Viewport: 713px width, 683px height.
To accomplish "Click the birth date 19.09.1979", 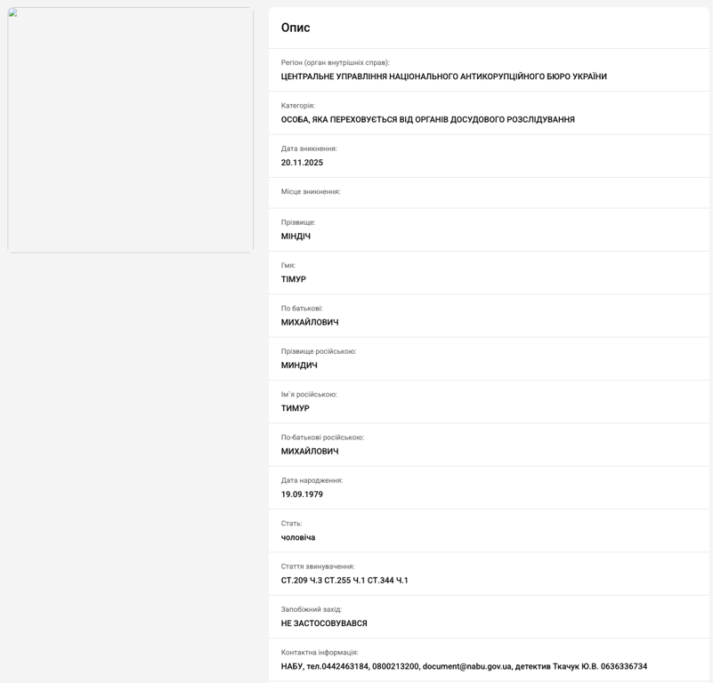I will click(302, 494).
